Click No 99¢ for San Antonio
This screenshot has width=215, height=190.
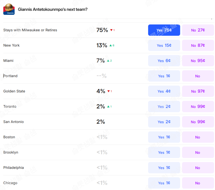coord(198,122)
